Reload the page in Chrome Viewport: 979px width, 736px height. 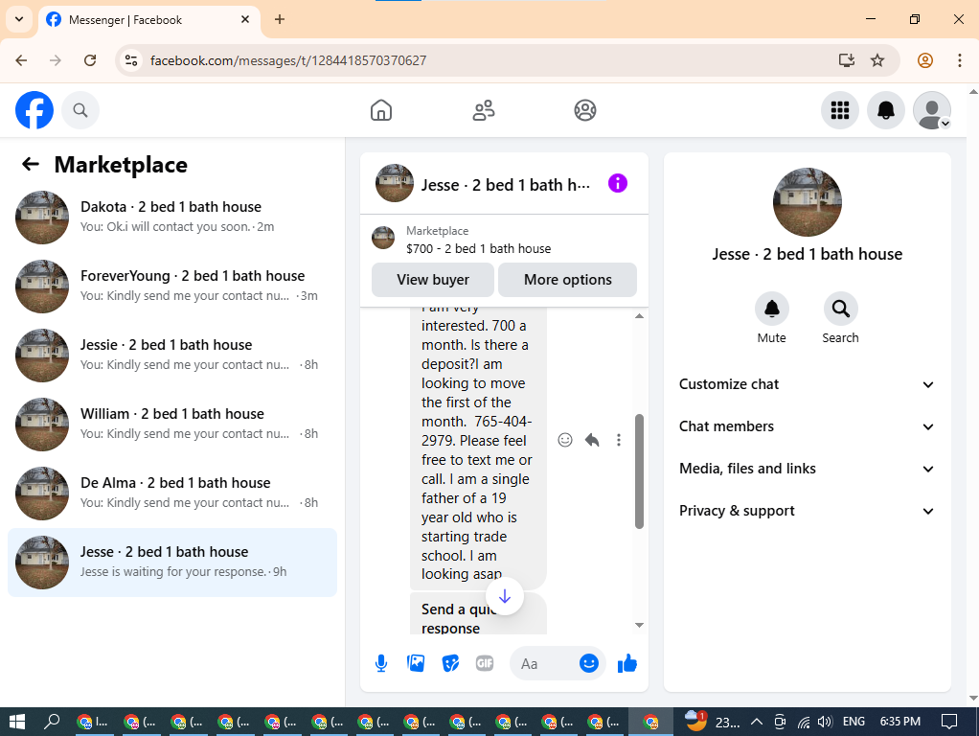point(90,60)
